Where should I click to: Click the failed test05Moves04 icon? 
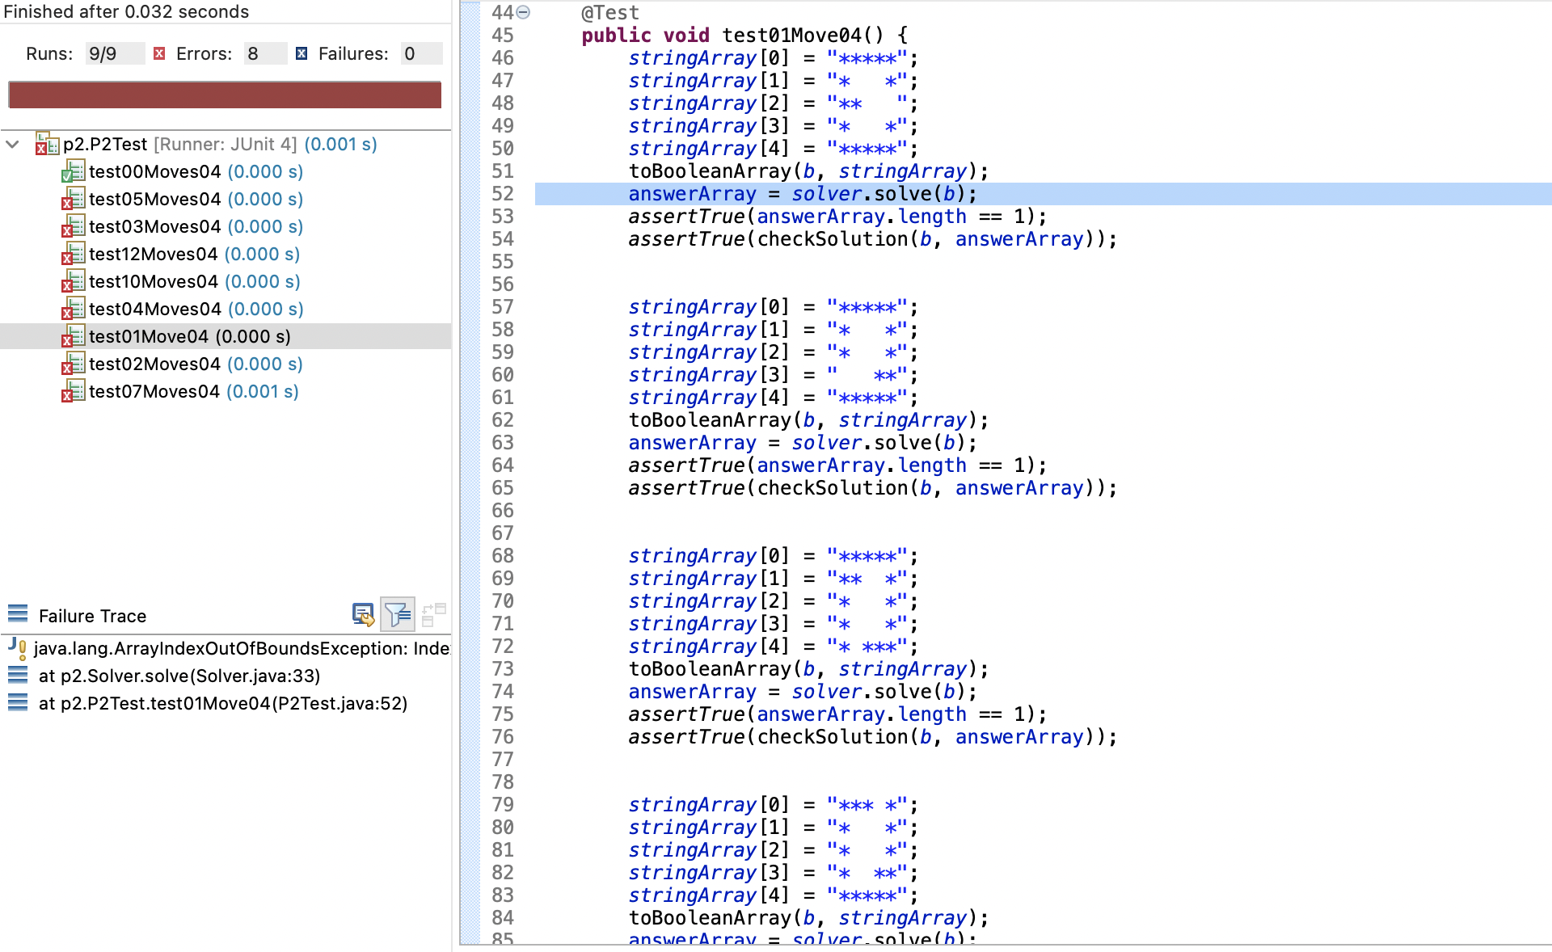click(x=73, y=200)
